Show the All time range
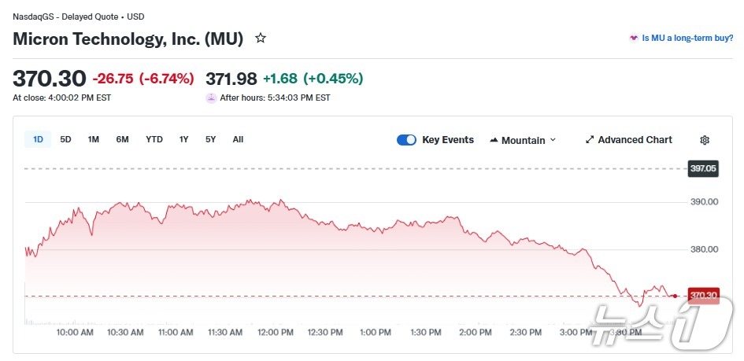 pos(238,139)
